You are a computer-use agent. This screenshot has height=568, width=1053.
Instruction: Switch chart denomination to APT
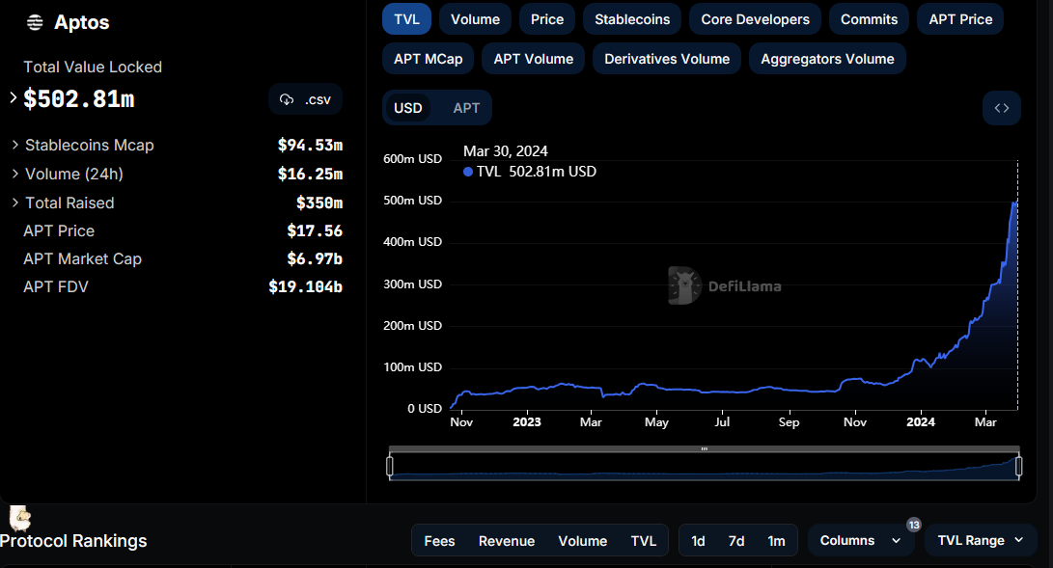click(466, 108)
